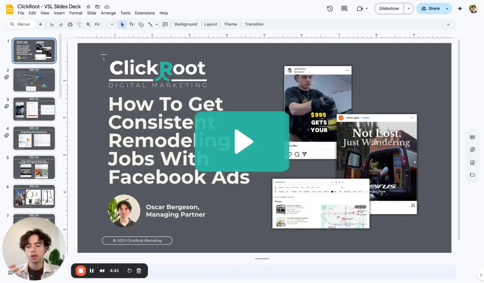Click the grid icon beside the webcam bubble
This screenshot has height=283, width=484.
10,273
